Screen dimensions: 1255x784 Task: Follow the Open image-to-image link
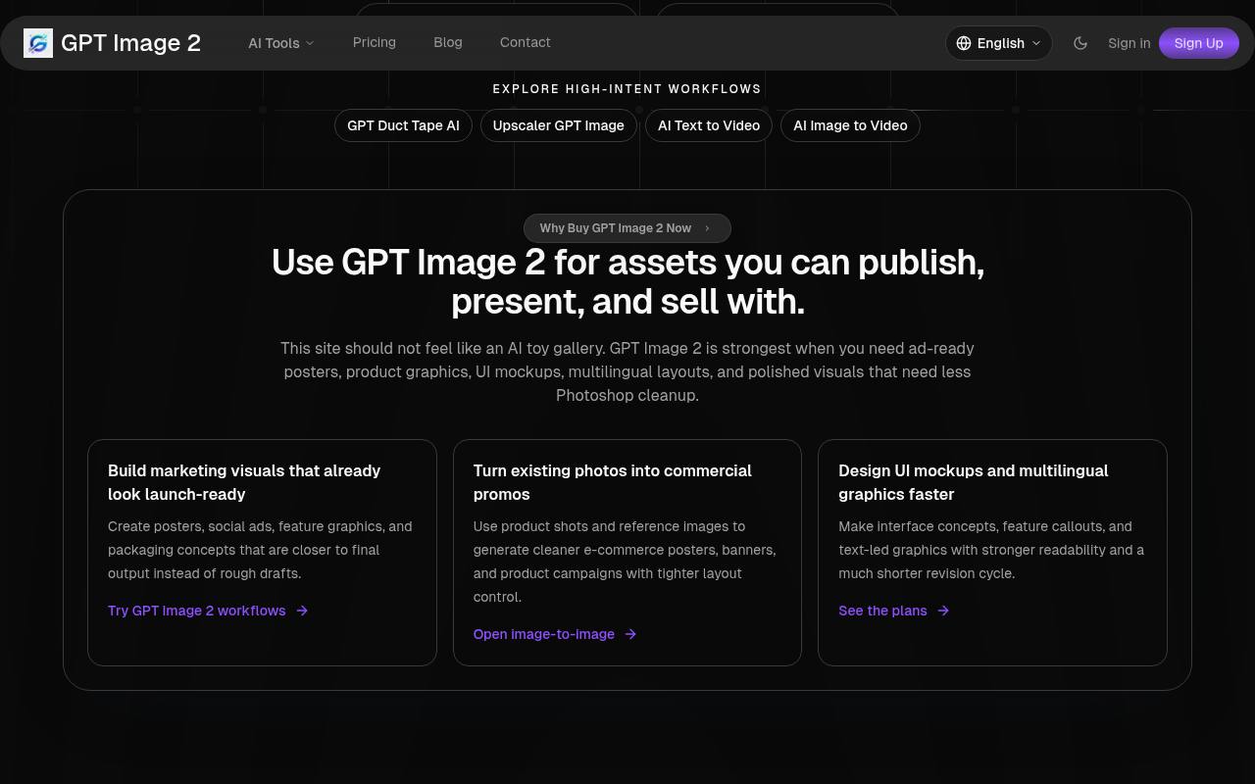(x=555, y=634)
